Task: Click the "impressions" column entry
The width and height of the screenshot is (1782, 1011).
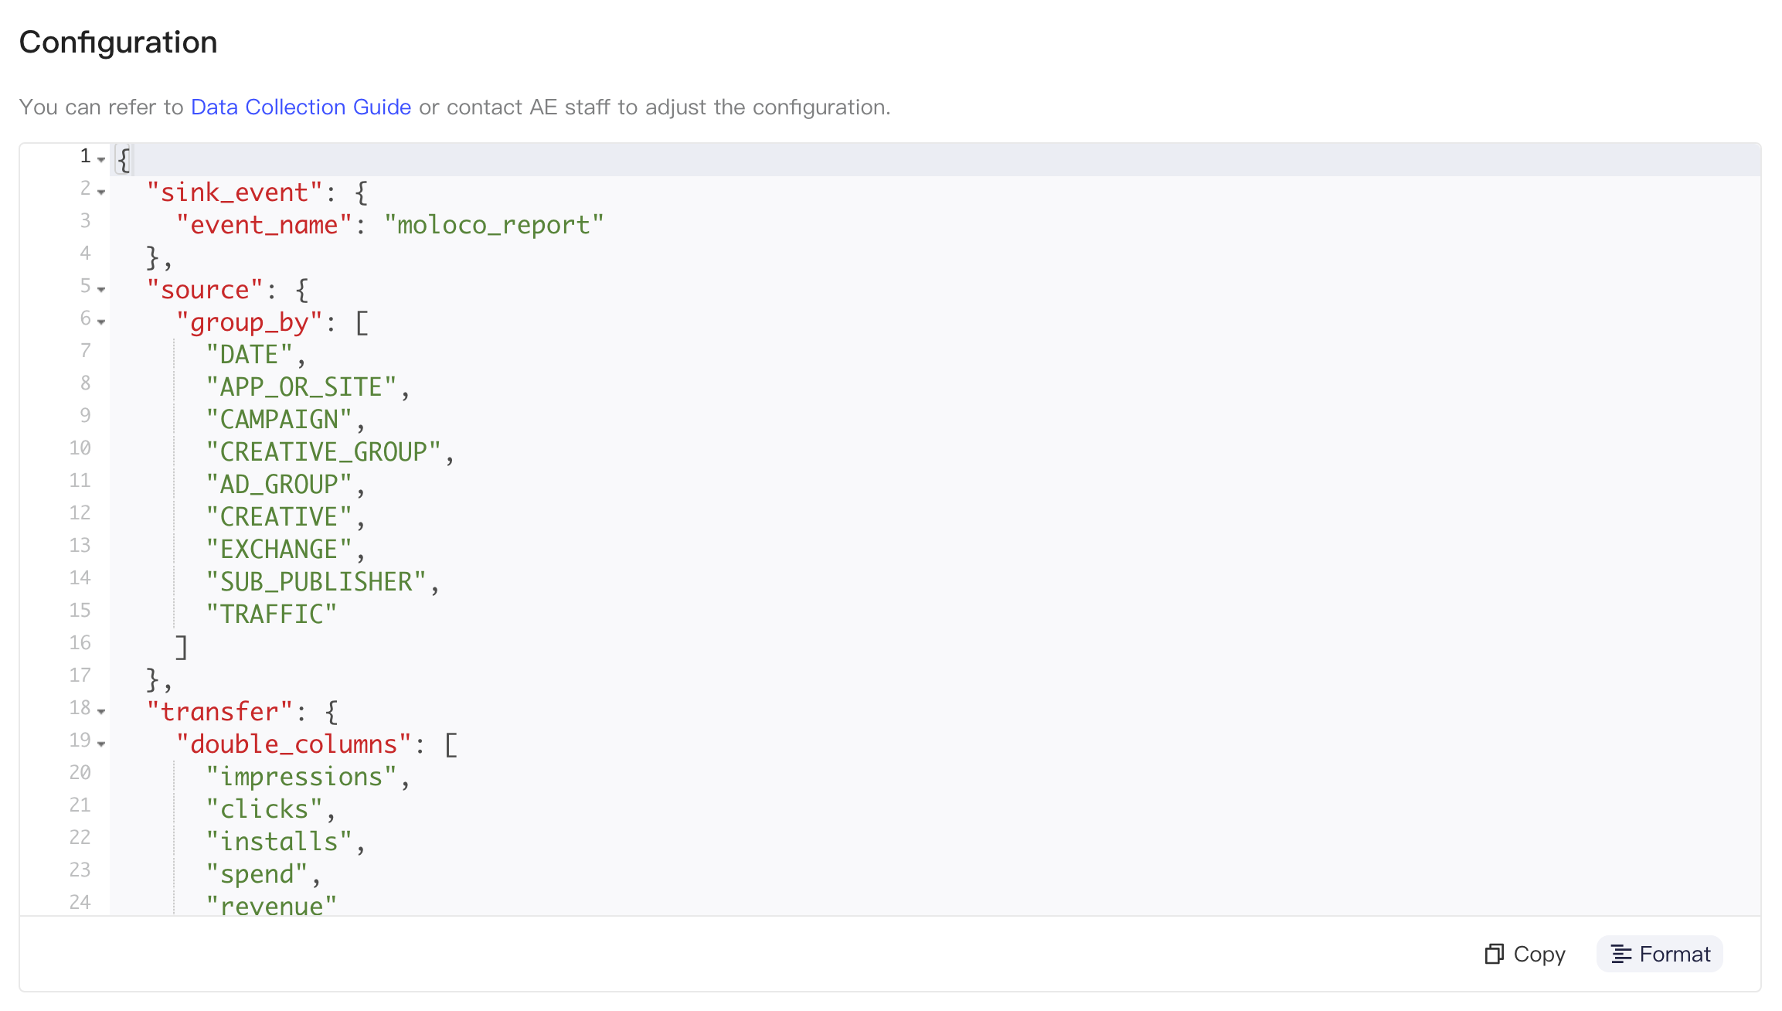Action: coord(301,777)
